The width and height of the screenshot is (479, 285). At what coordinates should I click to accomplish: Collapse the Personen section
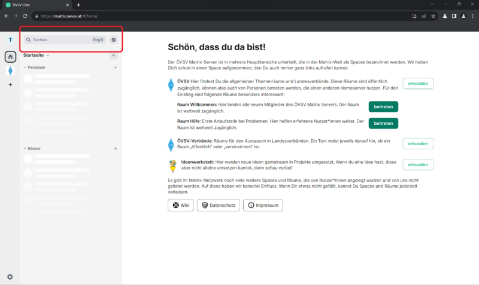coord(34,68)
